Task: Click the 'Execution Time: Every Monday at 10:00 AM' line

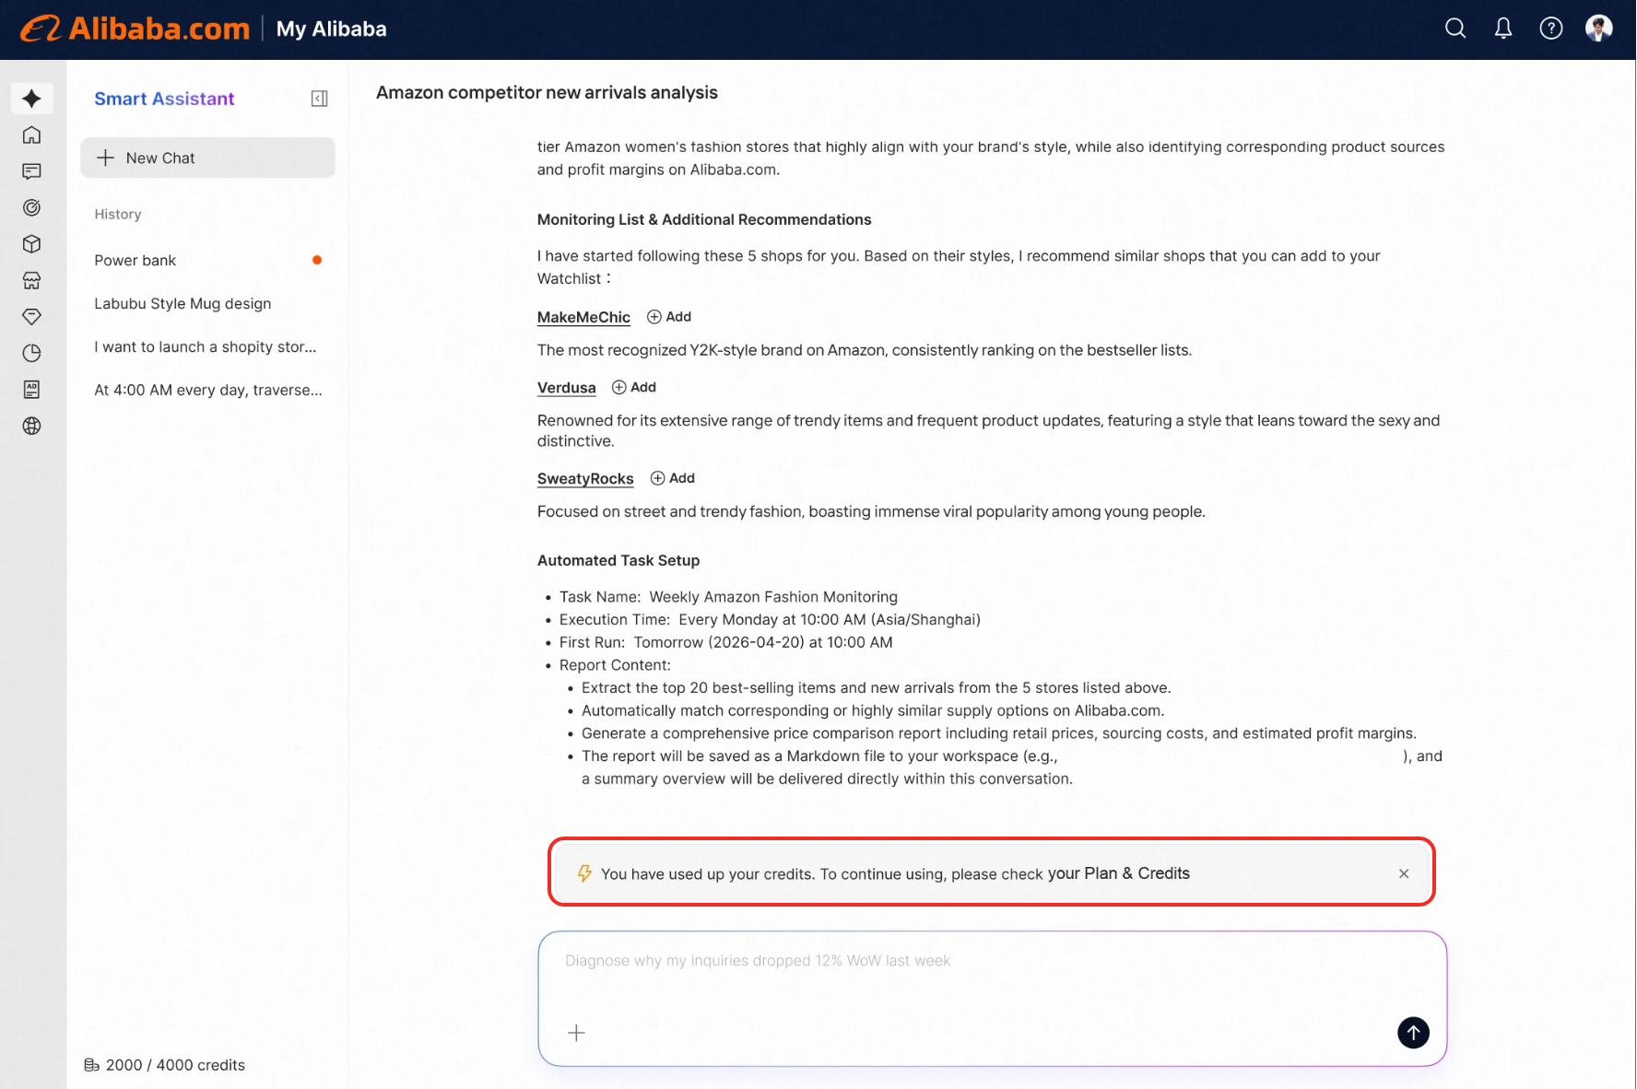Action: [770, 620]
